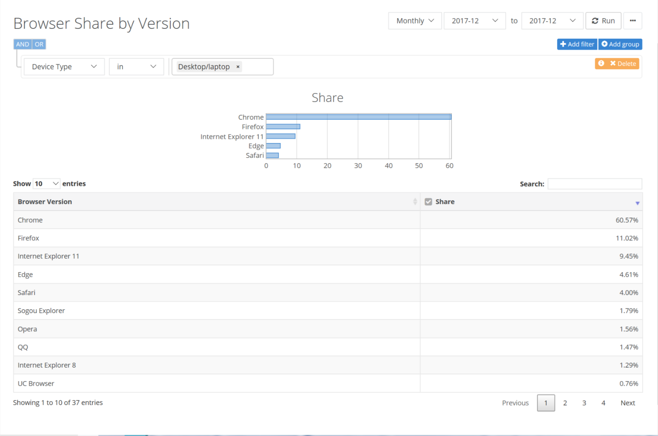Toggle the Share column checkbox
Screen dimensions: 658x436
428,202
